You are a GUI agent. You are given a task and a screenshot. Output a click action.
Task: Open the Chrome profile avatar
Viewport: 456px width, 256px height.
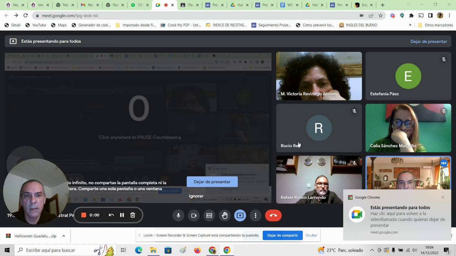click(x=440, y=16)
